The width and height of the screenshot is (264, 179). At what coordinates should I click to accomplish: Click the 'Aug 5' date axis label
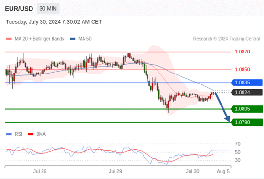(x=223, y=171)
